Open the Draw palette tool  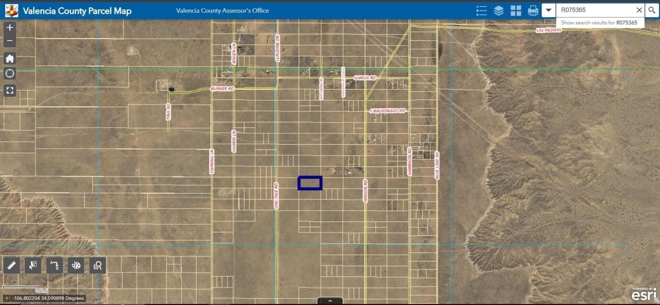click(x=76, y=266)
